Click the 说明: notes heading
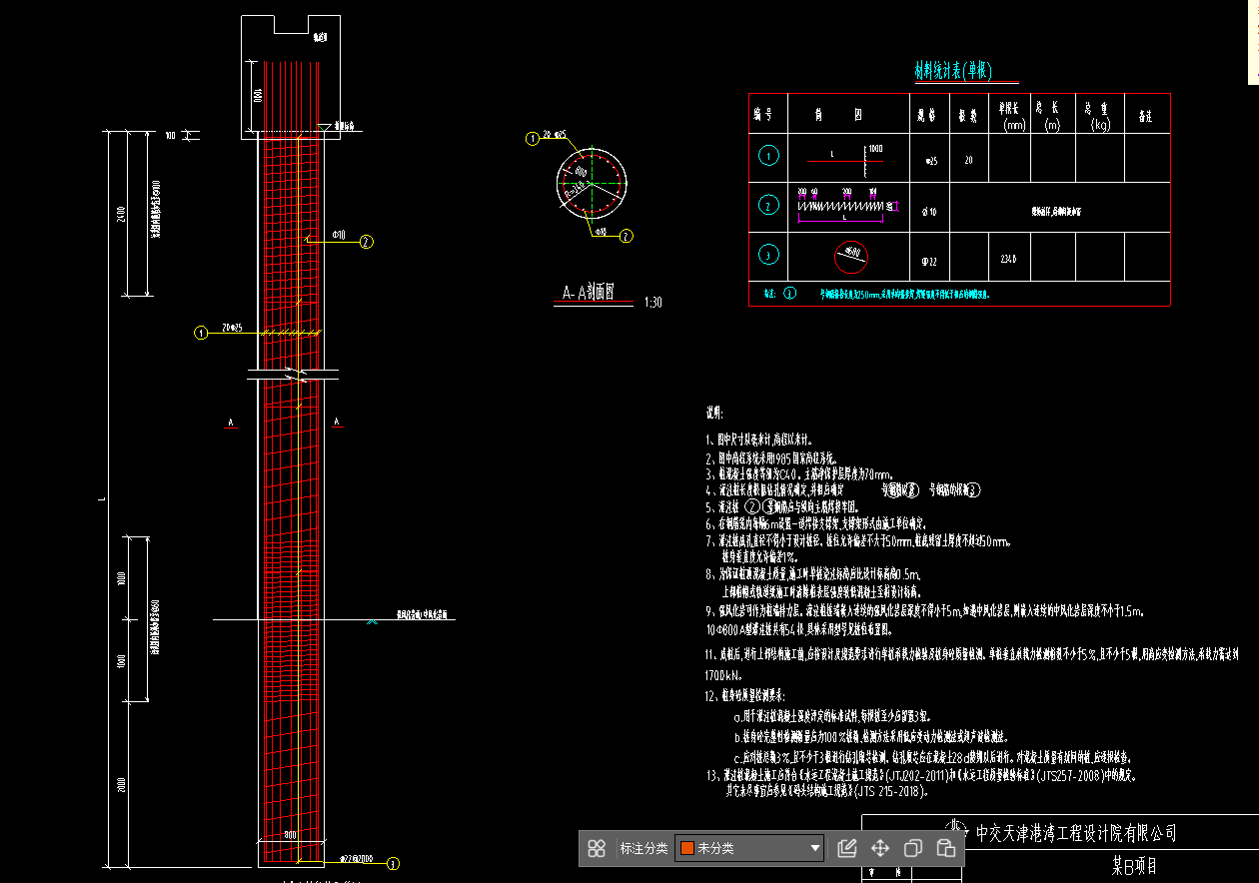Image resolution: width=1259 pixels, height=883 pixels. [x=713, y=413]
